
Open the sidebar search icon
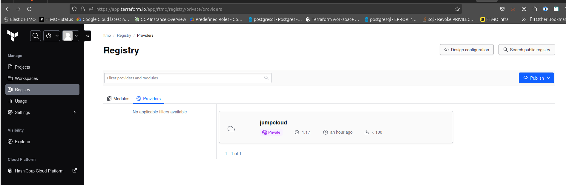(x=36, y=36)
